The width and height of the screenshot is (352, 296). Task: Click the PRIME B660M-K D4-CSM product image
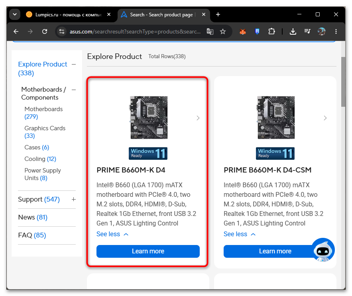[276, 118]
